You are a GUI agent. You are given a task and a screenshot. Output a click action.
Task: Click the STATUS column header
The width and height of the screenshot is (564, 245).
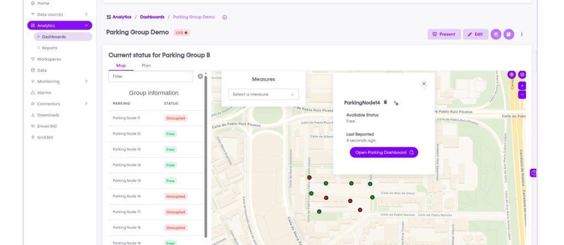171,104
